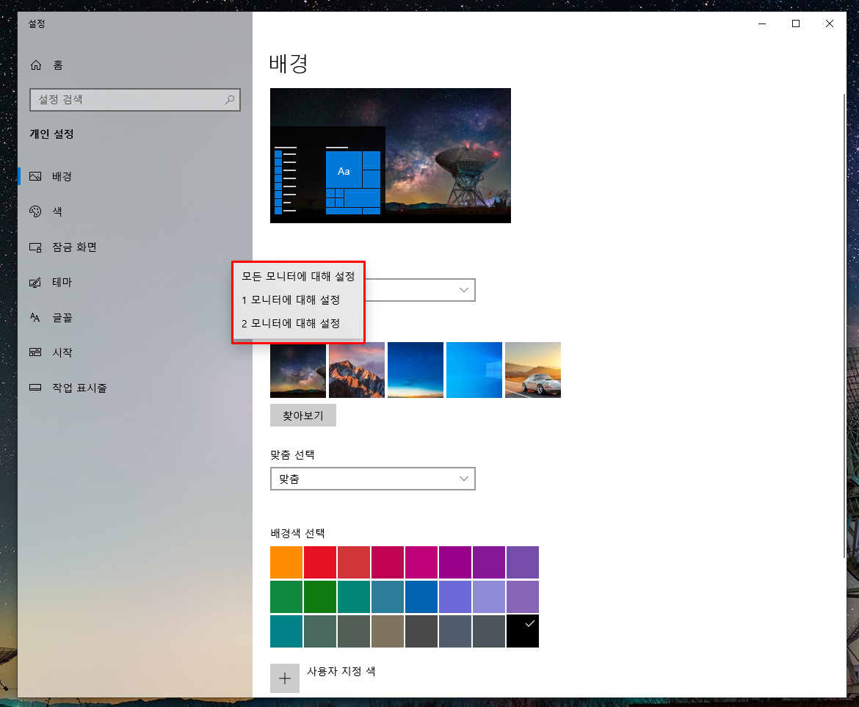Click the 잠금 화면 lock screen icon
Screen dimensions: 859x707
click(35, 247)
